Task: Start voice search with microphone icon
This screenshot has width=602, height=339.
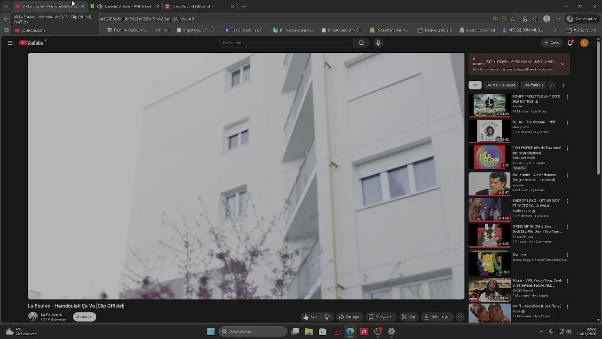Action: click(378, 43)
